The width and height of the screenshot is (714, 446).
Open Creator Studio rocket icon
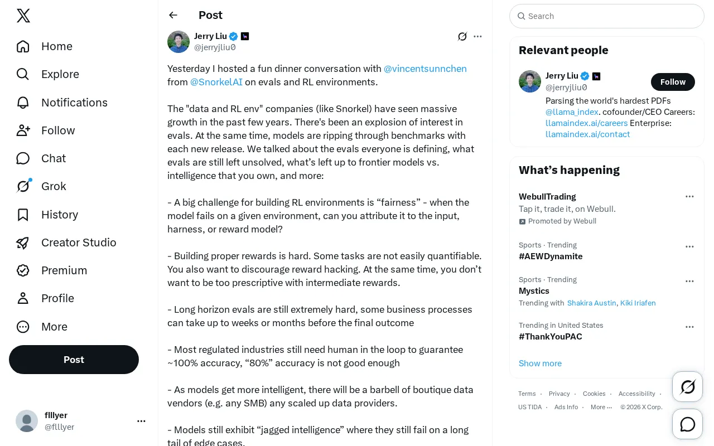tap(23, 243)
